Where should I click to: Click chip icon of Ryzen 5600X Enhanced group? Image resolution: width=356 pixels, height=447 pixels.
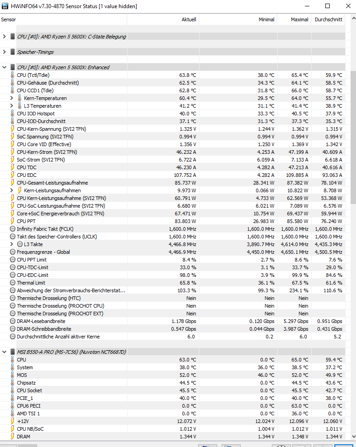pos(12,67)
